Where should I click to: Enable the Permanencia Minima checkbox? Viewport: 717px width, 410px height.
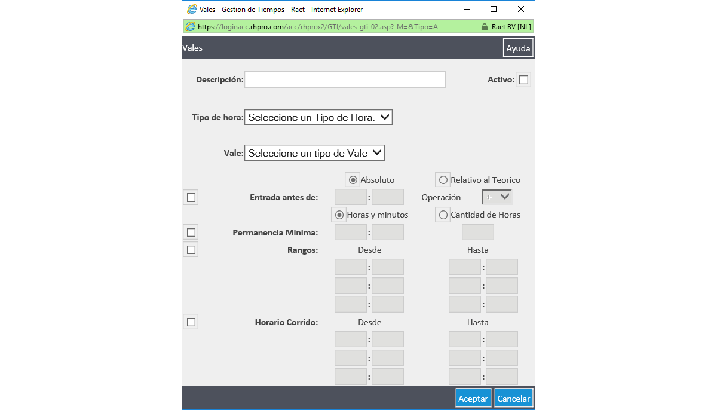pos(191,232)
